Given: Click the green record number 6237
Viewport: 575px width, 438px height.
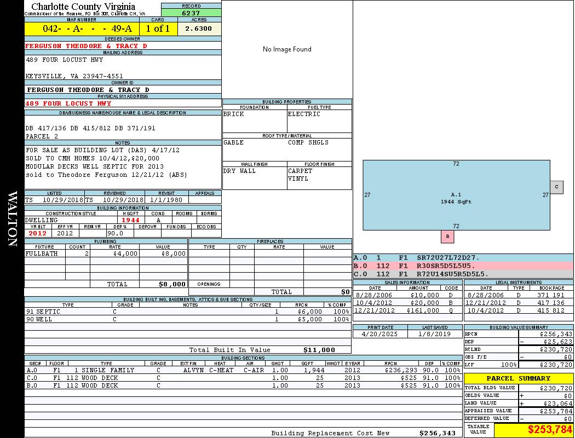Looking at the screenshot, I should point(191,13).
